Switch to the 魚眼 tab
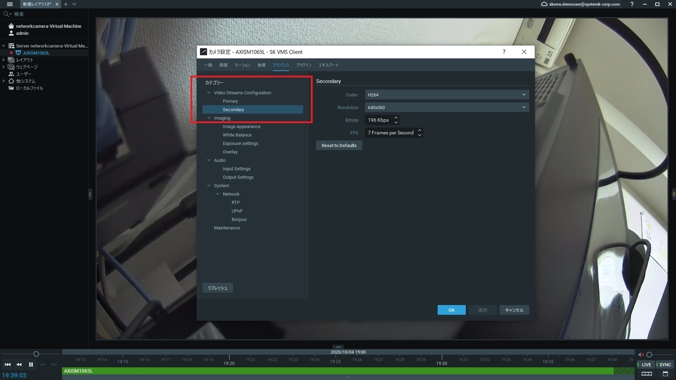 pos(261,65)
